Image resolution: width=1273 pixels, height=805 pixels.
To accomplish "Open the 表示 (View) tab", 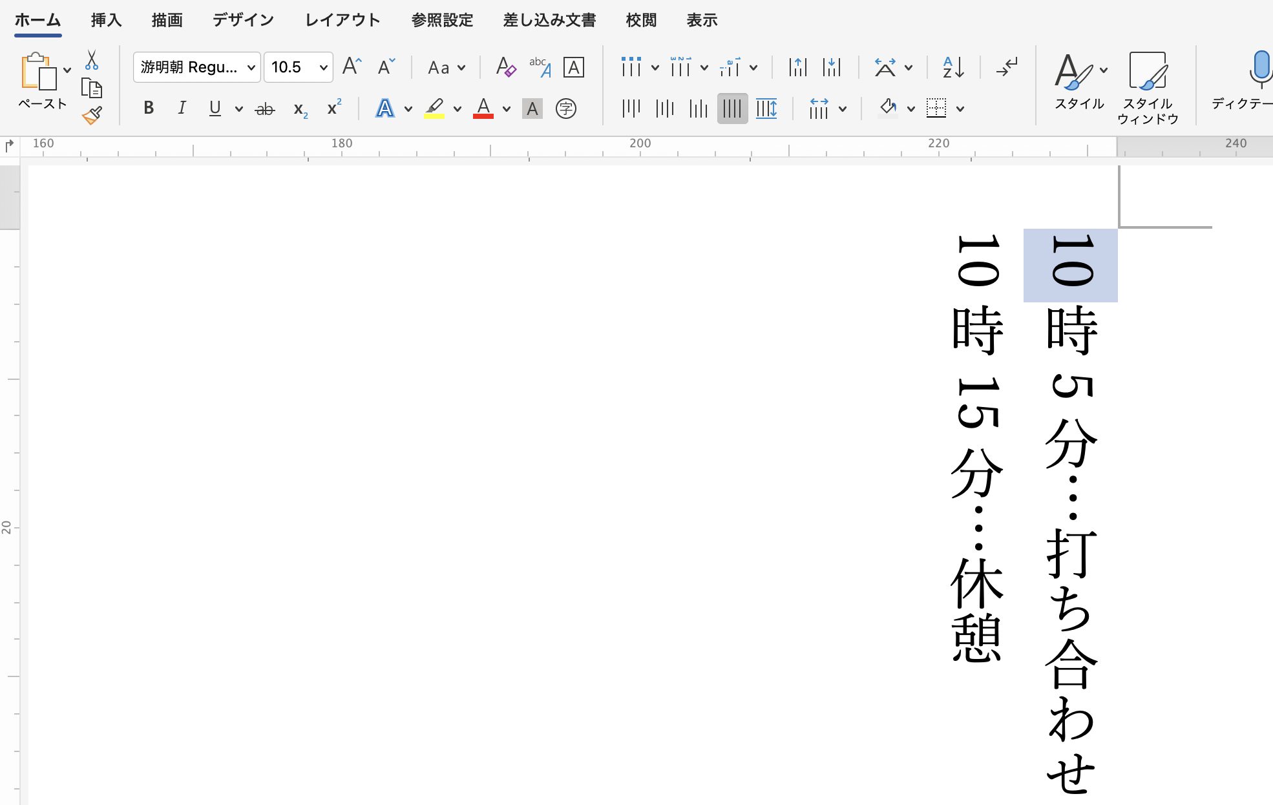I will pyautogui.click(x=702, y=20).
